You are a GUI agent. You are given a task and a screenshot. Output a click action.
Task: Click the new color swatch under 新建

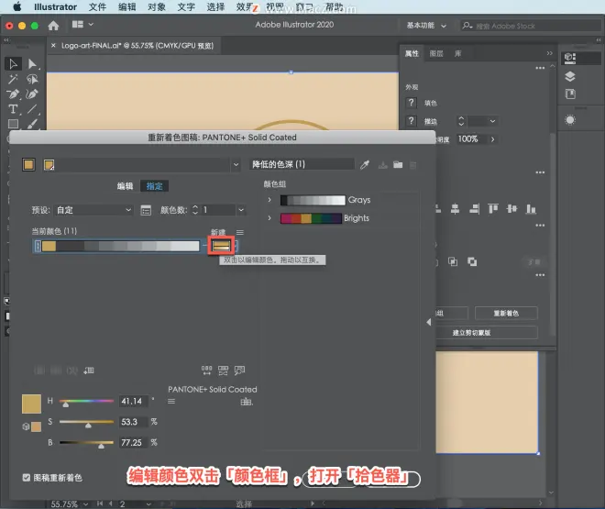point(221,246)
